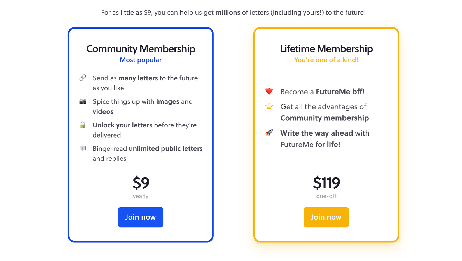Image resolution: width=462 pixels, height=261 pixels.
Task: Click the You're one of a kind tagline
Action: point(326,60)
